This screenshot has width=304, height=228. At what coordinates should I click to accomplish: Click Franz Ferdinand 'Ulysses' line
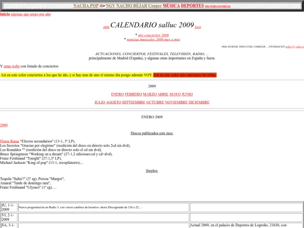[28, 187]
